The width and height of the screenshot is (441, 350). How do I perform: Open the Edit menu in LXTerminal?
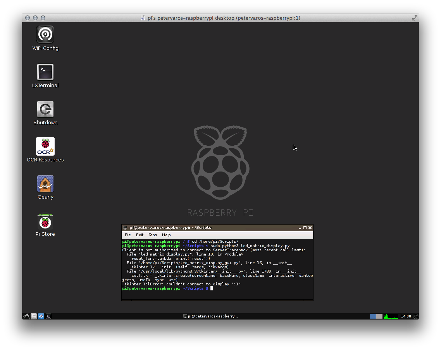pos(140,235)
